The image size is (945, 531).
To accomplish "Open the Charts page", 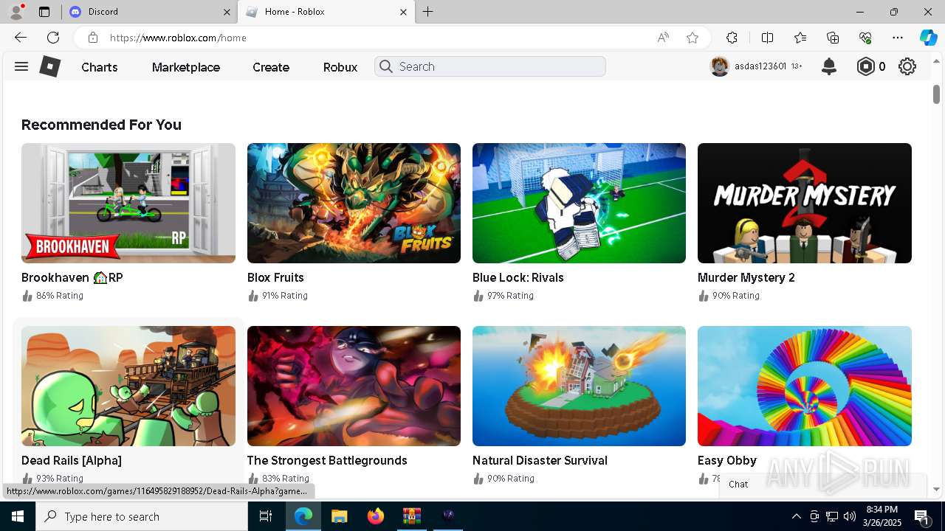I will 100,67.
